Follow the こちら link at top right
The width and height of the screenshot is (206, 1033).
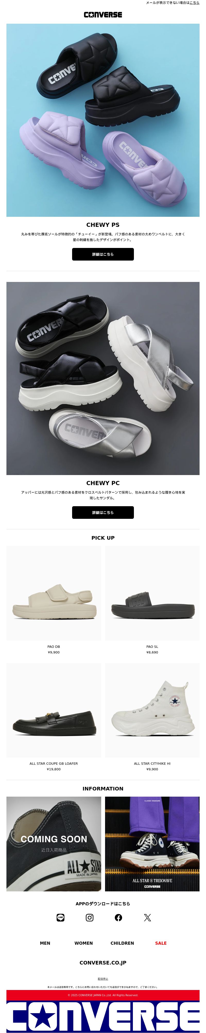tap(194, 3)
